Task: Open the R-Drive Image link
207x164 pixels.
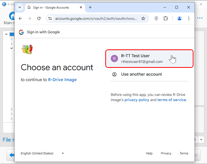Action: click(62, 80)
